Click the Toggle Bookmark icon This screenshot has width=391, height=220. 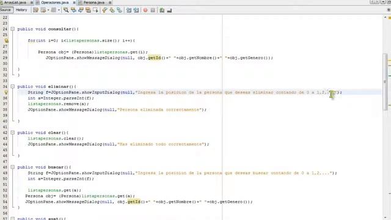120,10
